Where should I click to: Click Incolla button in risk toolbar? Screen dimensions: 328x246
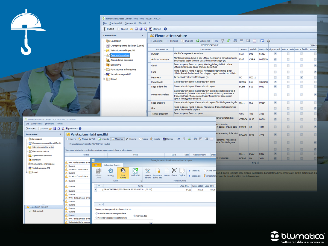[155, 139]
